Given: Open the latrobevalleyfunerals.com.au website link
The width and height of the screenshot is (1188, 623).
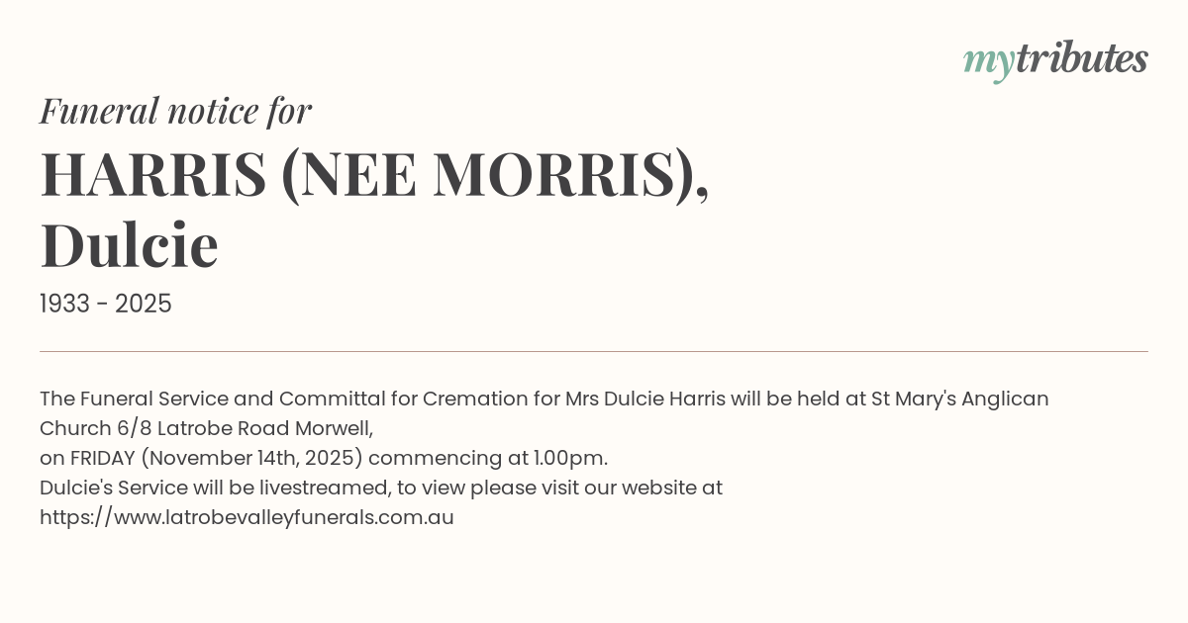Looking at the screenshot, I should coord(247,517).
